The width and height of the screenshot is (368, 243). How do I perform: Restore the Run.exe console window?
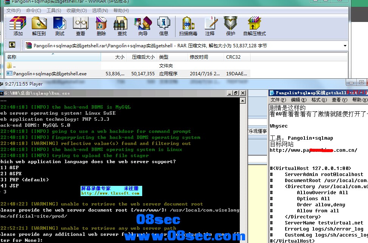(x=236, y=93)
